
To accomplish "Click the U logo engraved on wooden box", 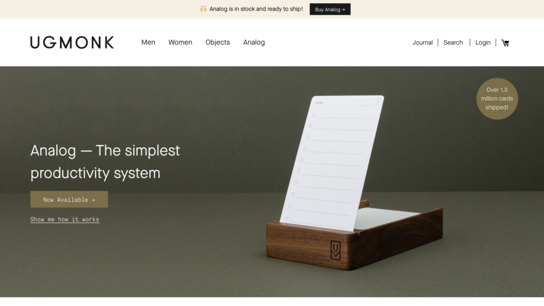I will pos(336,250).
